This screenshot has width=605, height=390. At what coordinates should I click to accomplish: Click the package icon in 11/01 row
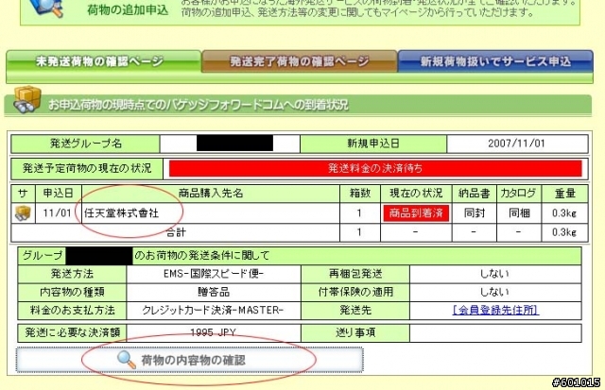point(23,213)
